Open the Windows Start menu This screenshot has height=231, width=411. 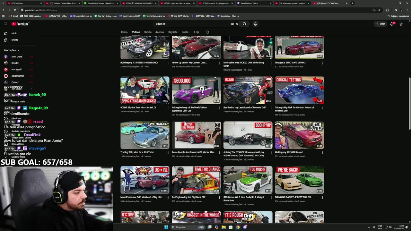(166, 227)
